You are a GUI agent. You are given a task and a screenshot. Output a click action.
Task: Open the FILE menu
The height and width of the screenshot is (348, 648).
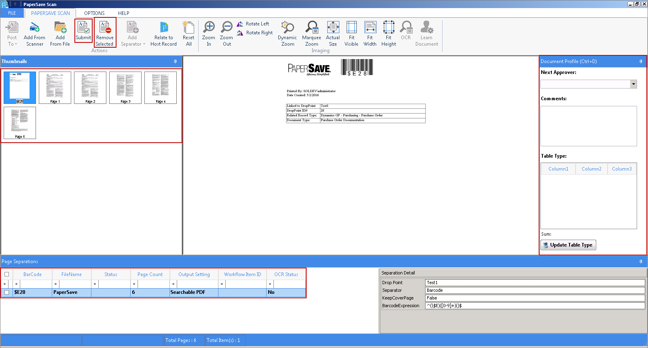(x=12, y=13)
